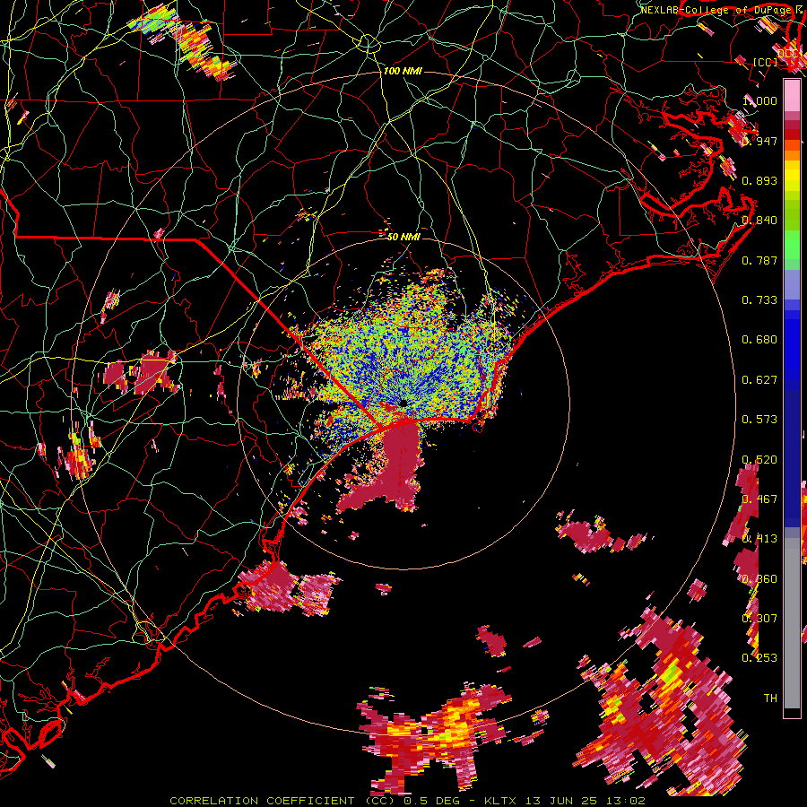Click the 50 NMI range ring label
The image size is (807, 807).
point(403,237)
